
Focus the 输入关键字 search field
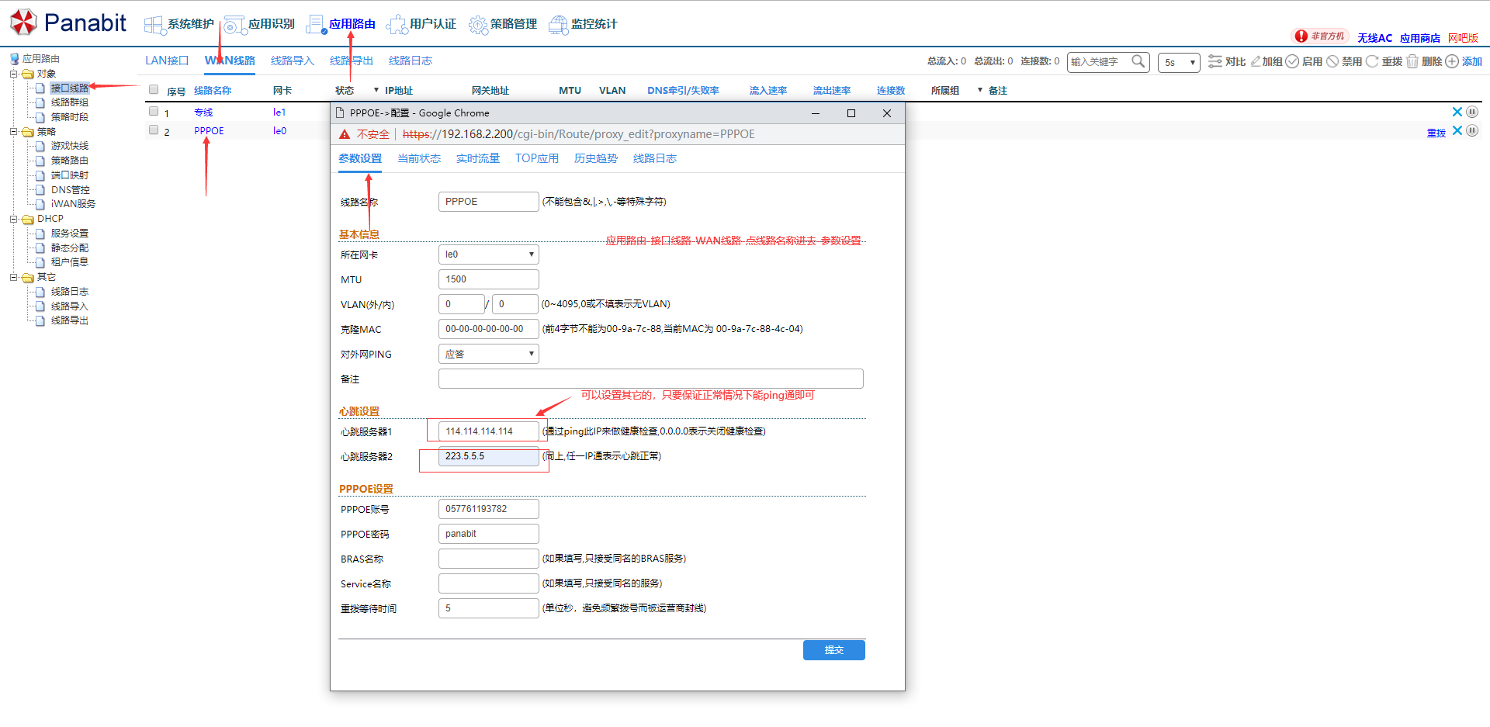[x=1099, y=62]
